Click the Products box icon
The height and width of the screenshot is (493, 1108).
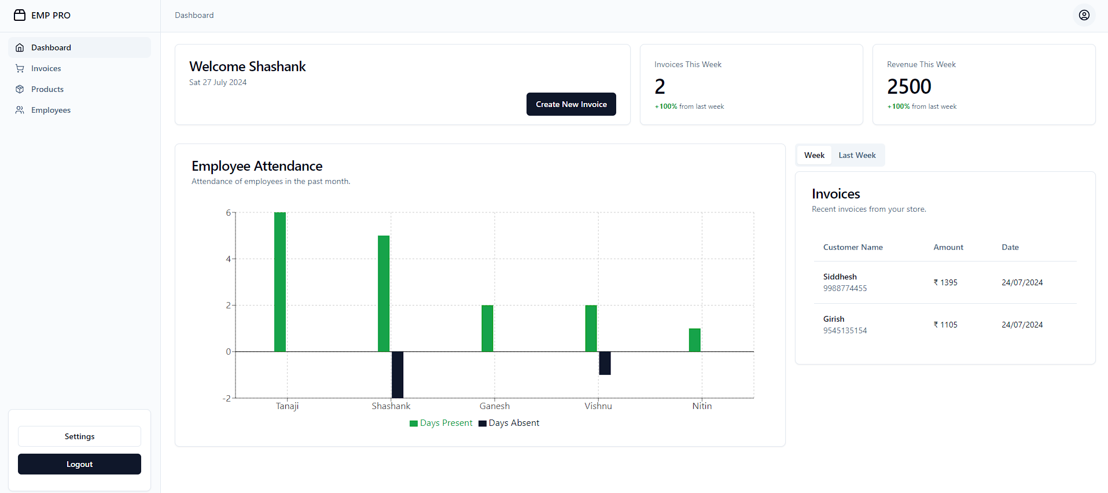20,89
